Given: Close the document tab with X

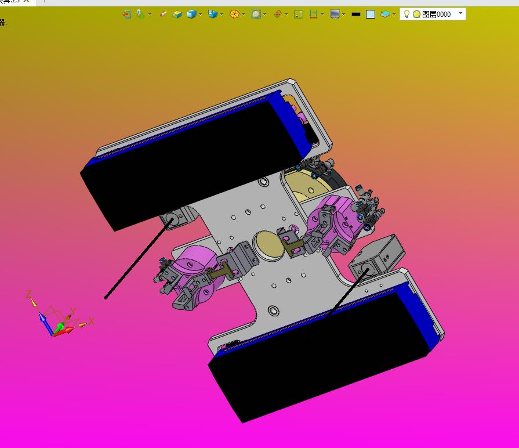Looking at the screenshot, I should 27,1.
